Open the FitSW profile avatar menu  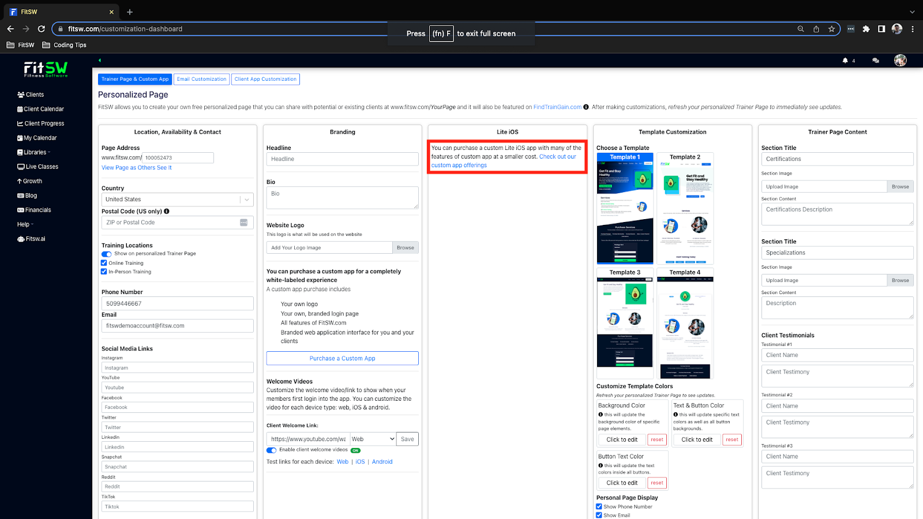pyautogui.click(x=900, y=61)
